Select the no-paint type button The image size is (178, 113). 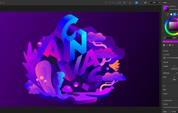(x=168, y=14)
